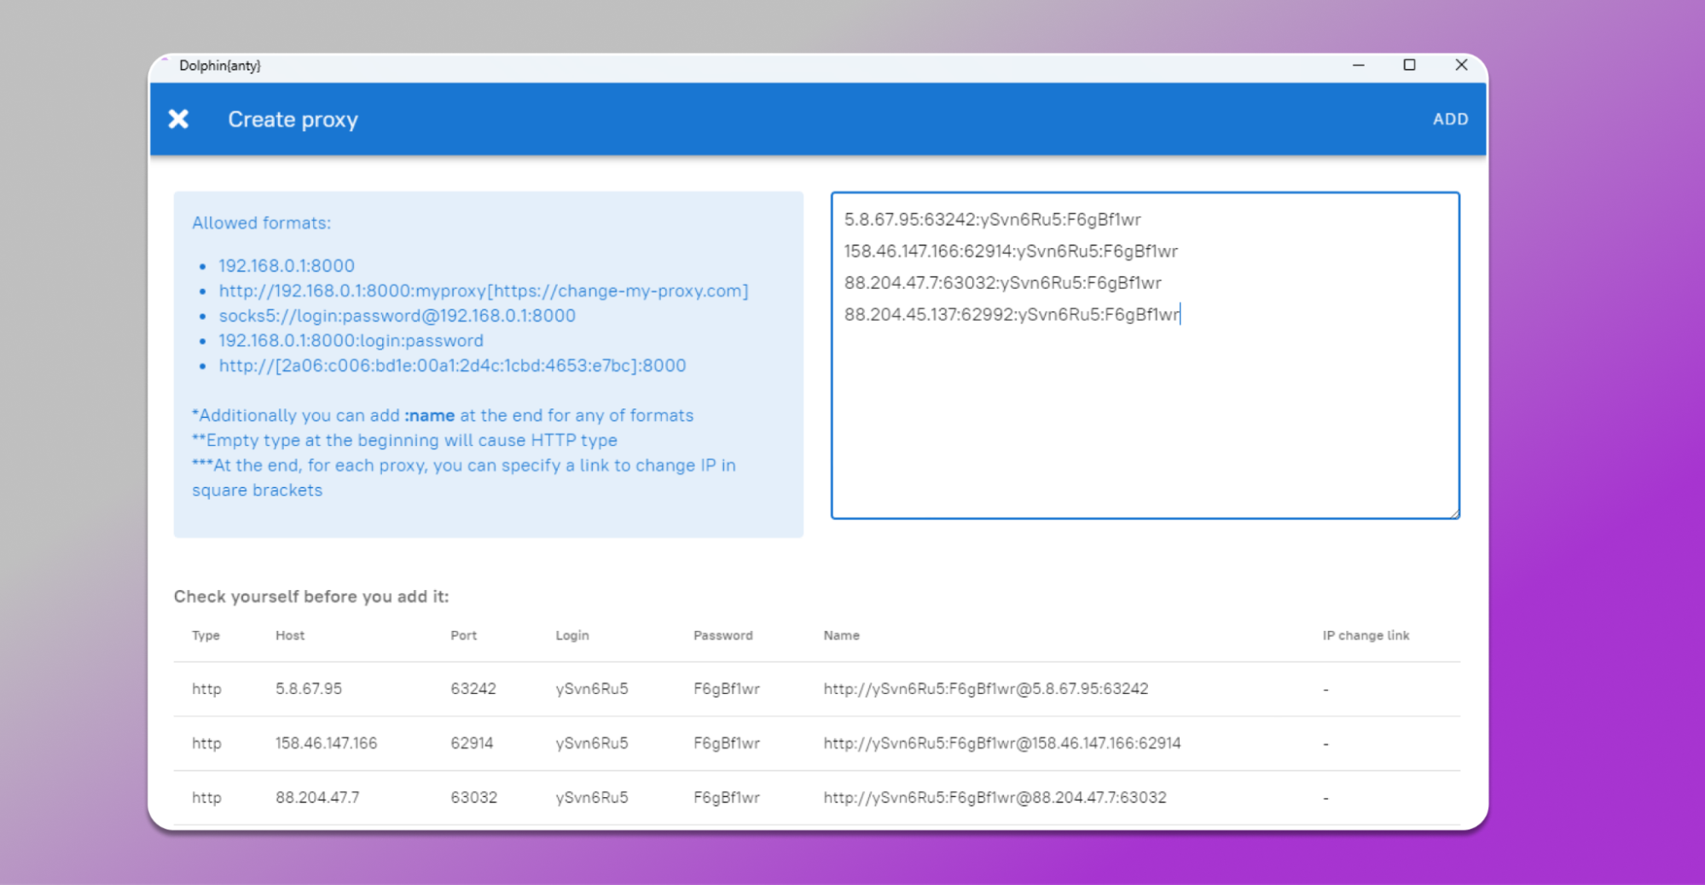Click the 'Password' column header
Image resolution: width=1705 pixels, height=885 pixels.
pyautogui.click(x=723, y=635)
